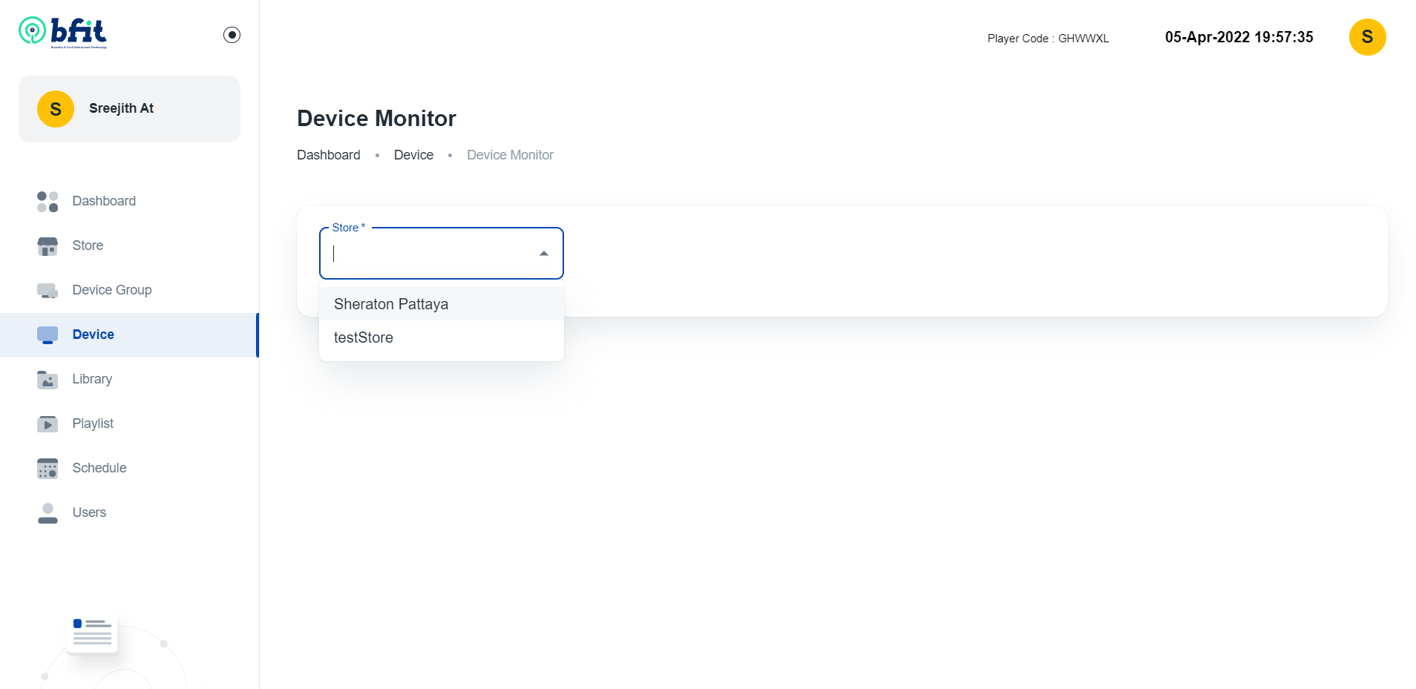Click the date and time display

(x=1239, y=37)
